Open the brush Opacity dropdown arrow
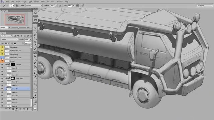 [x=56, y=6]
